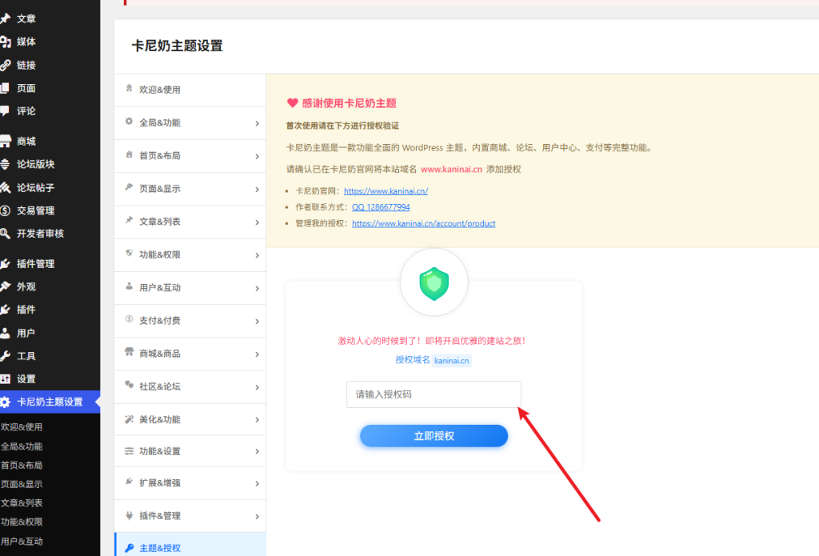Click the magnifier icon beside 开发者审核

click(x=6, y=234)
